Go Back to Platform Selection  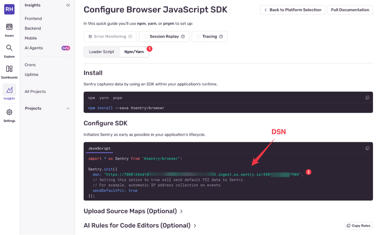pyautogui.click(x=292, y=10)
